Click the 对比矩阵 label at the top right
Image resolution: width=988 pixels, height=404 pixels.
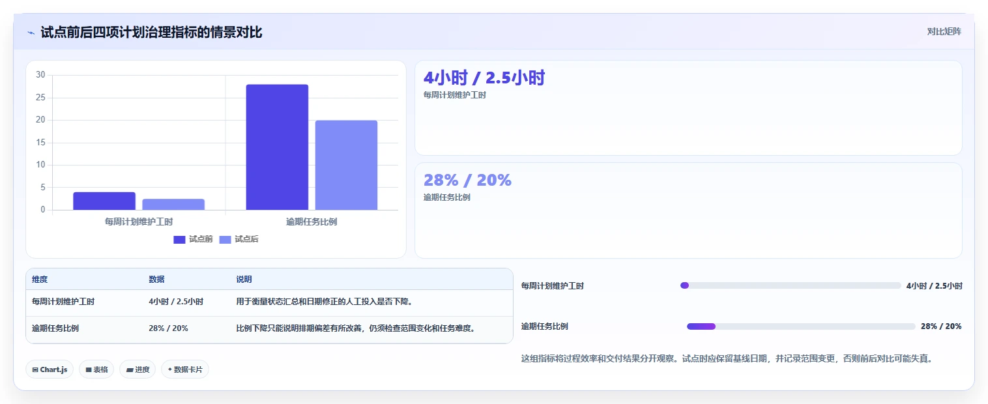[x=944, y=31]
